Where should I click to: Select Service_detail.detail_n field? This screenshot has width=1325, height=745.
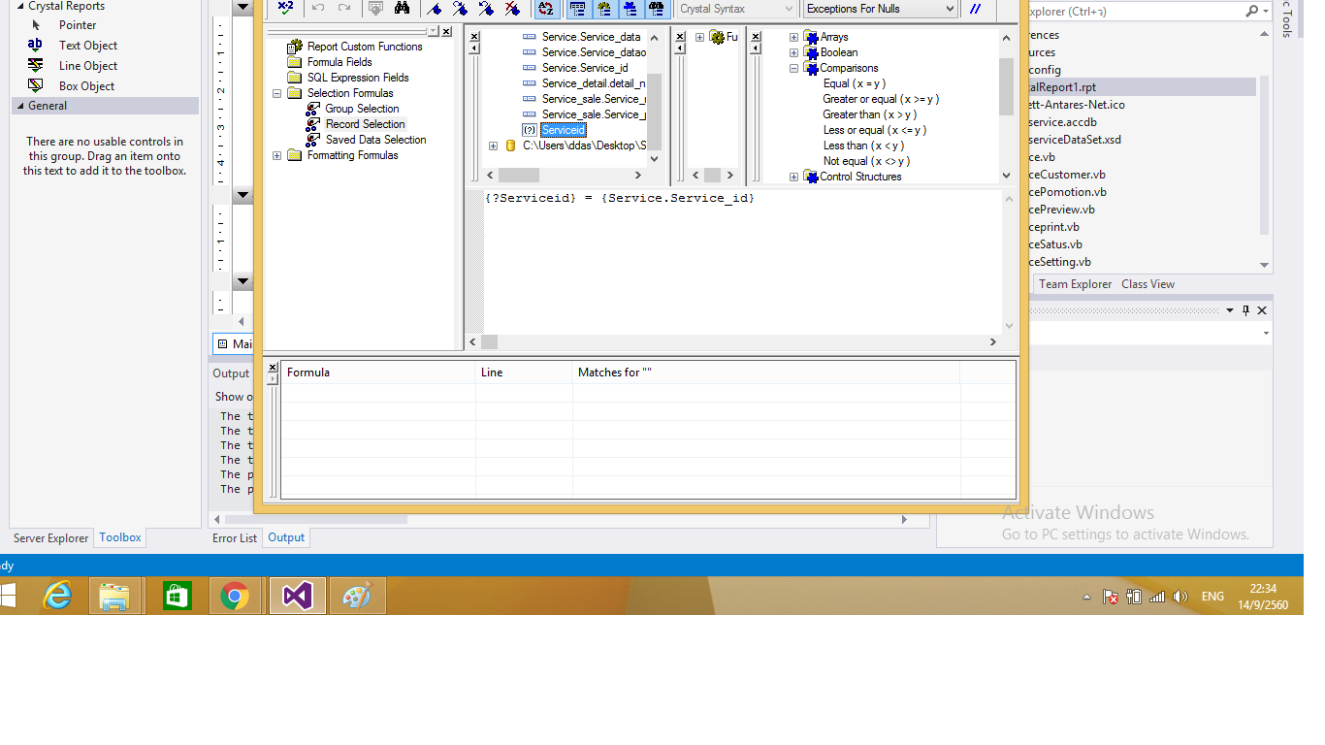594,83
